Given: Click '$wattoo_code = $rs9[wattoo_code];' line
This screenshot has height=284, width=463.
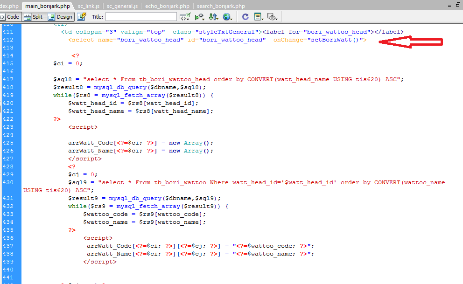Looking at the screenshot, I should coord(144,215).
